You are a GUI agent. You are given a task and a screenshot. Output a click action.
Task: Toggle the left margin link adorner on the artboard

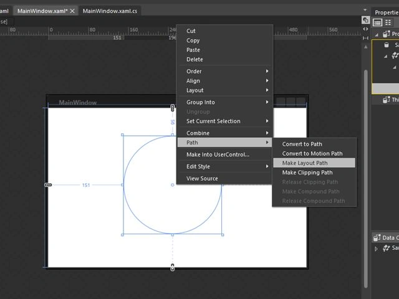(x=48, y=185)
